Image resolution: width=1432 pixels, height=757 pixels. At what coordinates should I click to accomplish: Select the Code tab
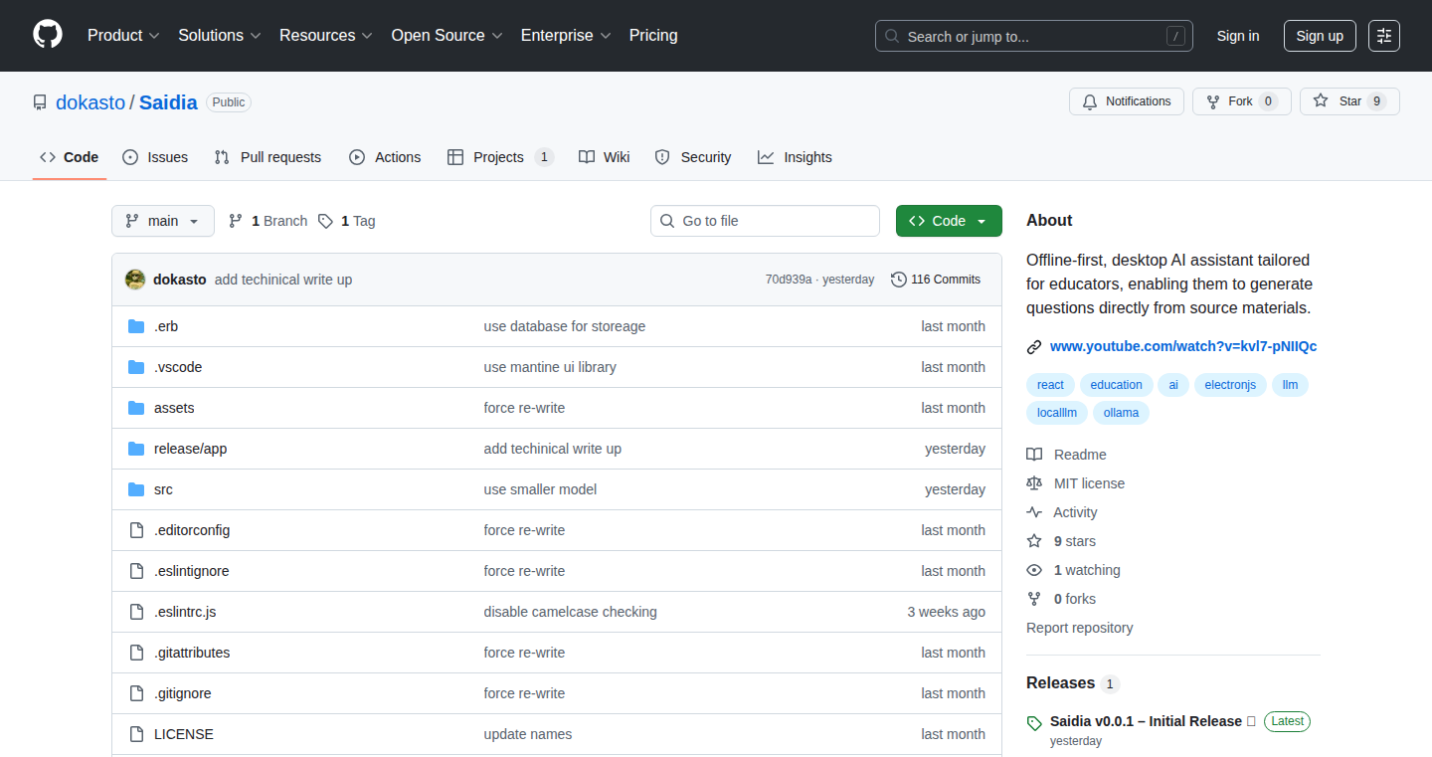point(70,157)
